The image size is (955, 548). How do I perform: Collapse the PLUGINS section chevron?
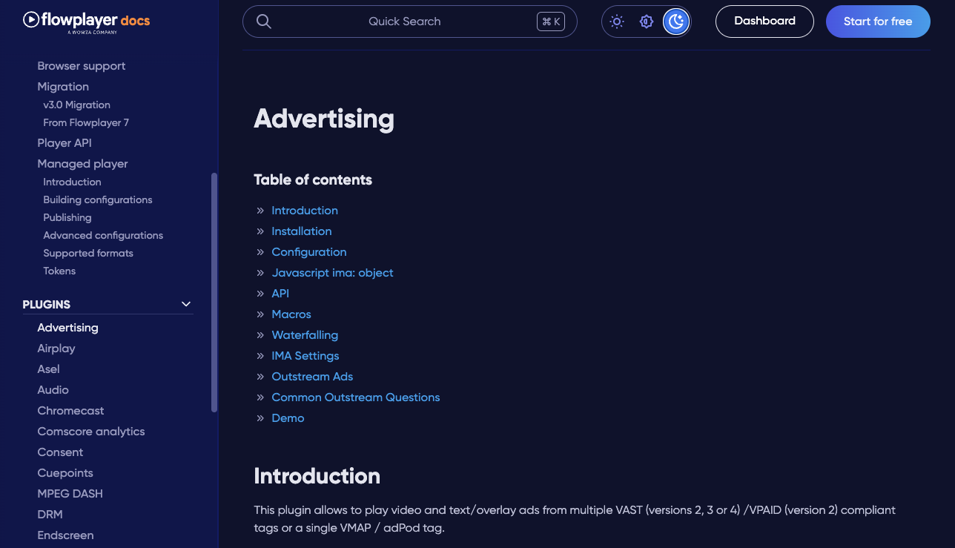pyautogui.click(x=186, y=304)
